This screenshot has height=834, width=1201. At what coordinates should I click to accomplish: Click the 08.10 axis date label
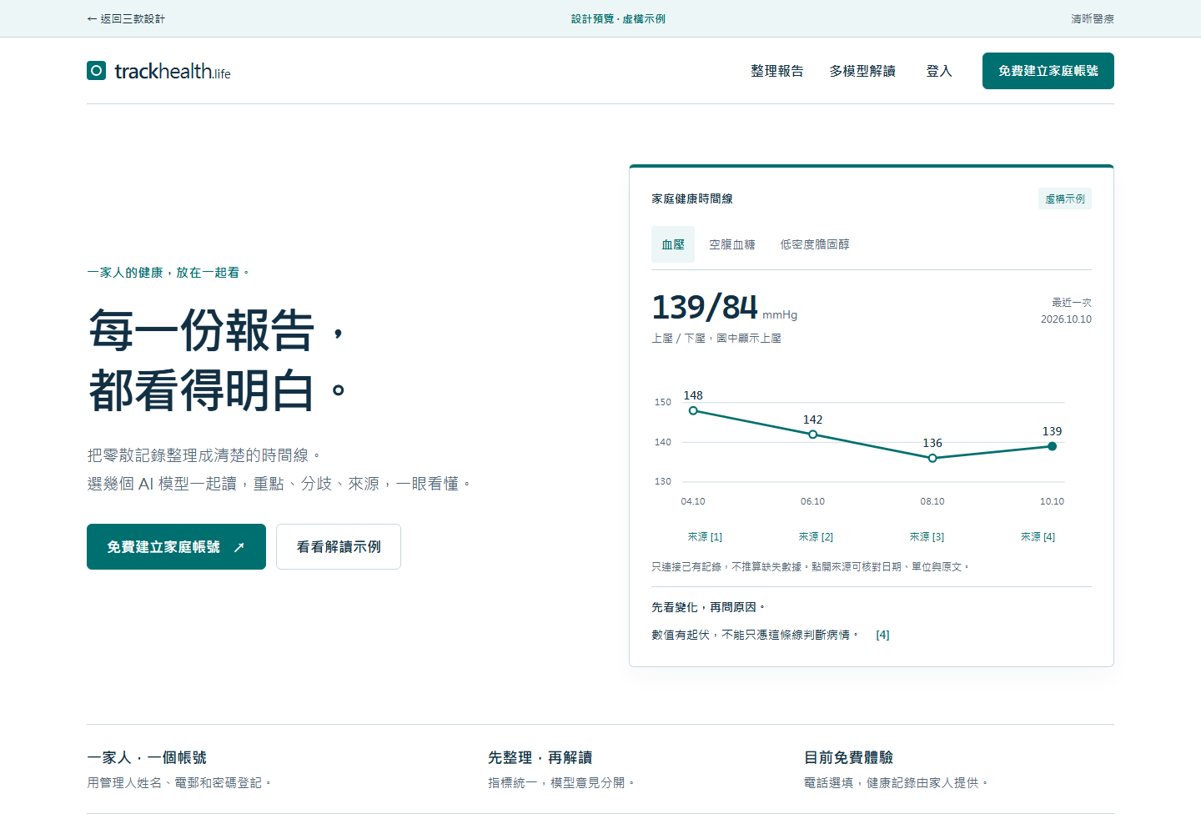pyautogui.click(x=932, y=501)
